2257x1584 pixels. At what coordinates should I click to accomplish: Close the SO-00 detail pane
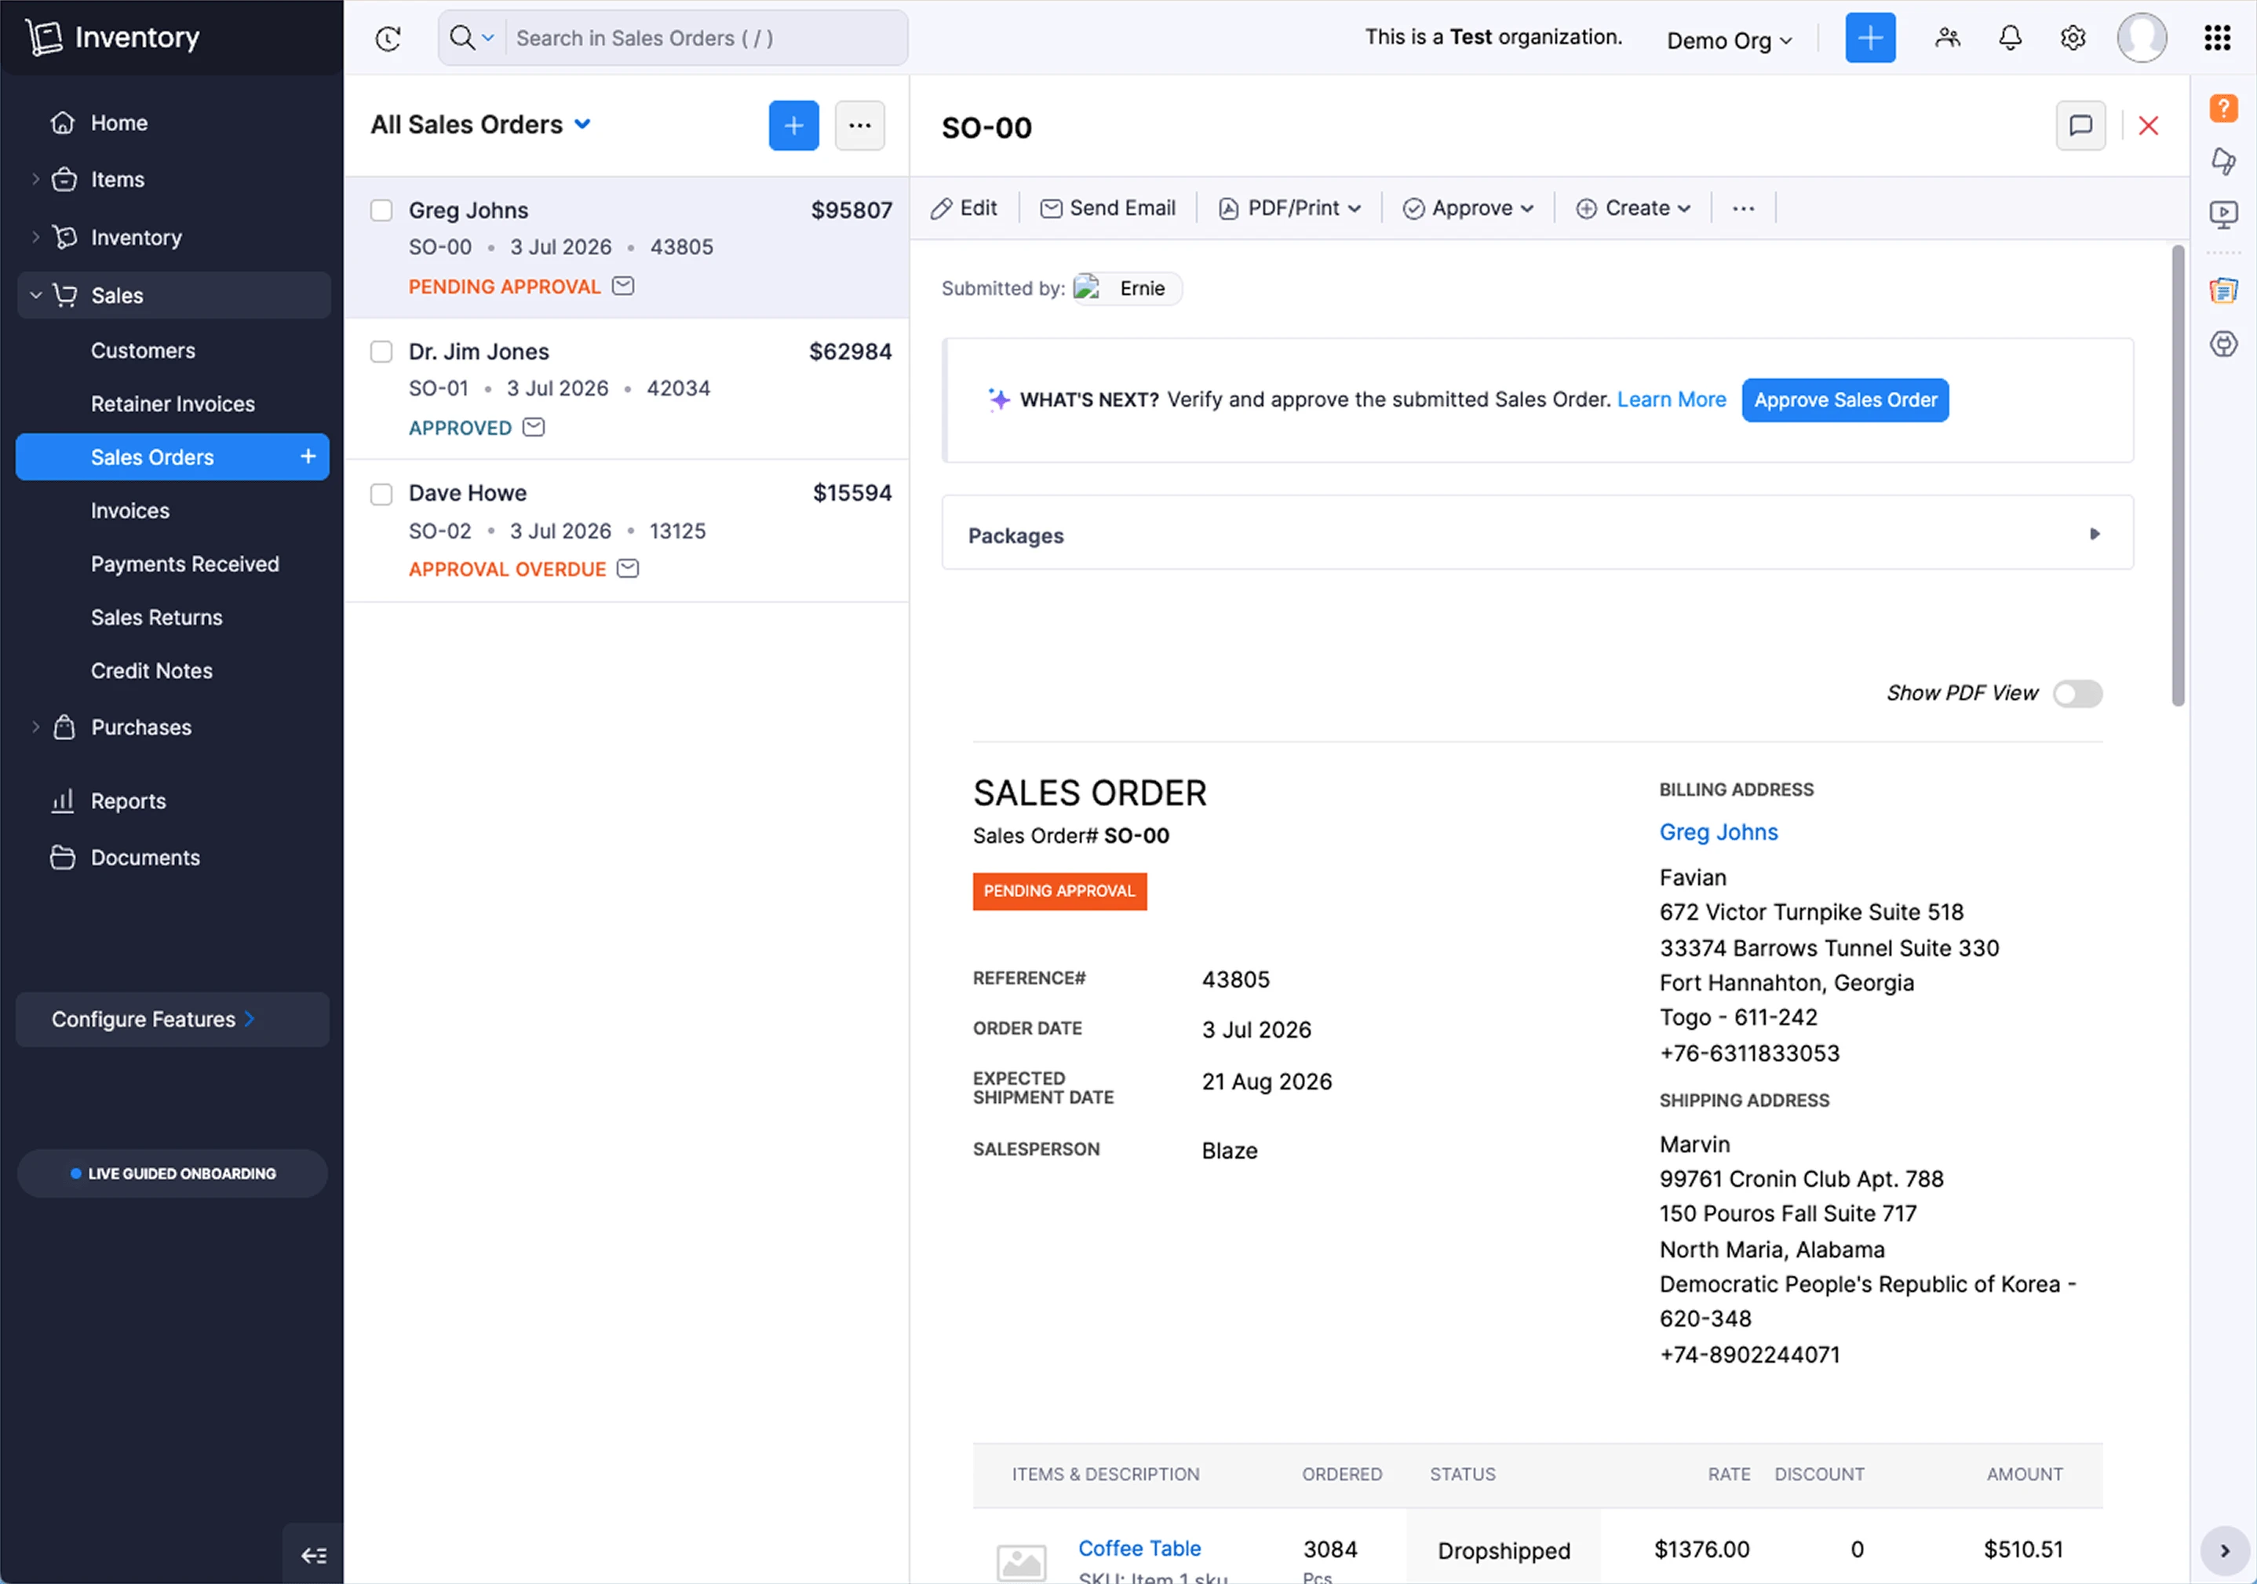[2148, 126]
